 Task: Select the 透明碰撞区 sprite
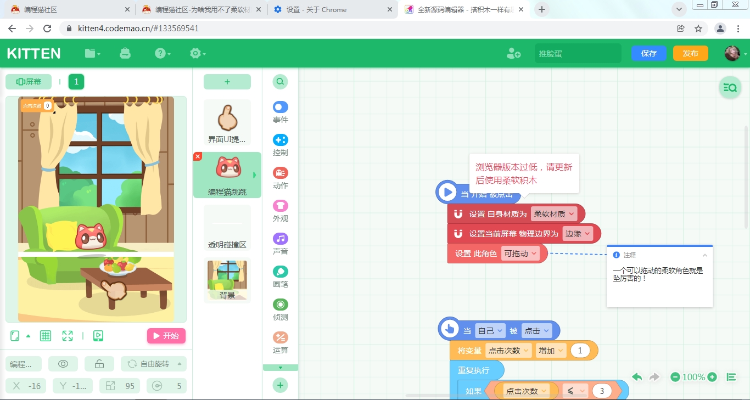click(x=227, y=228)
